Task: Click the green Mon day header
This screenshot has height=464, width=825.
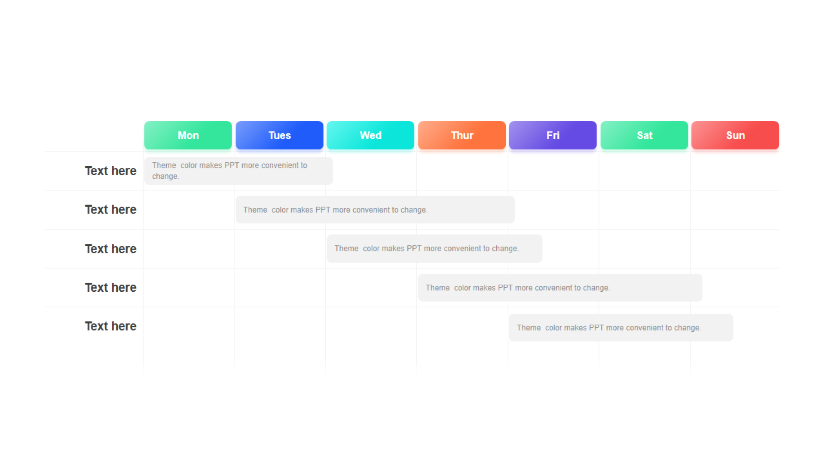Action: click(188, 135)
